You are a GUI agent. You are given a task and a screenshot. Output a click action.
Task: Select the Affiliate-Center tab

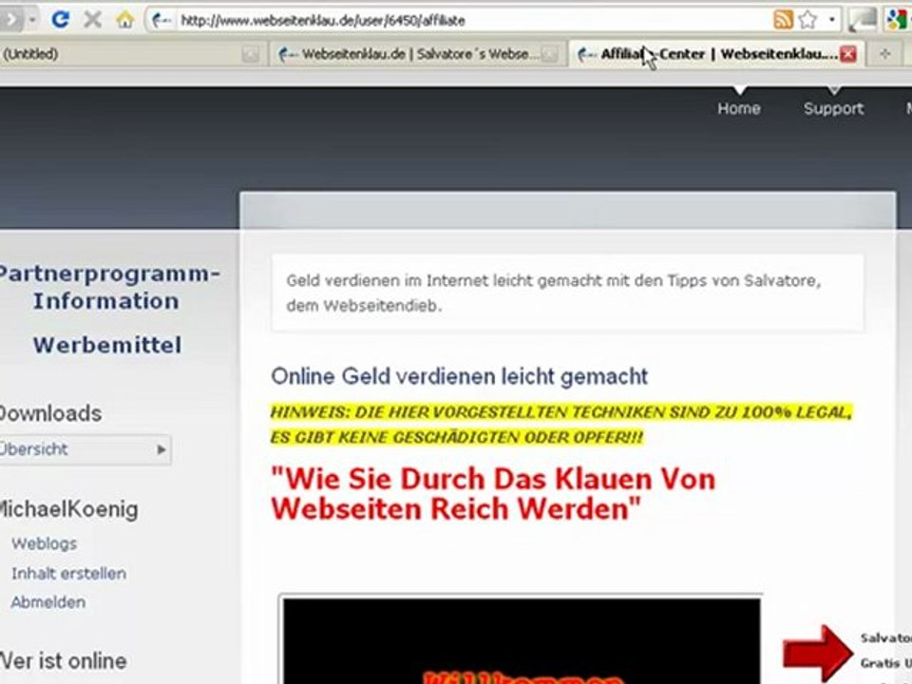click(x=716, y=55)
